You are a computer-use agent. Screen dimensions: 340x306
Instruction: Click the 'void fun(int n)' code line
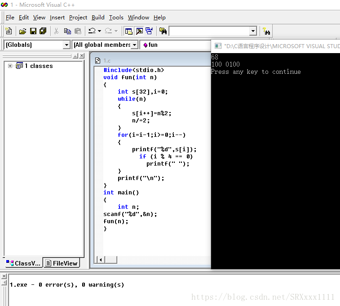click(130, 77)
